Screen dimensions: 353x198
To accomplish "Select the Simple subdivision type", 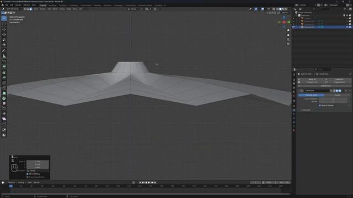I will tap(337, 95).
